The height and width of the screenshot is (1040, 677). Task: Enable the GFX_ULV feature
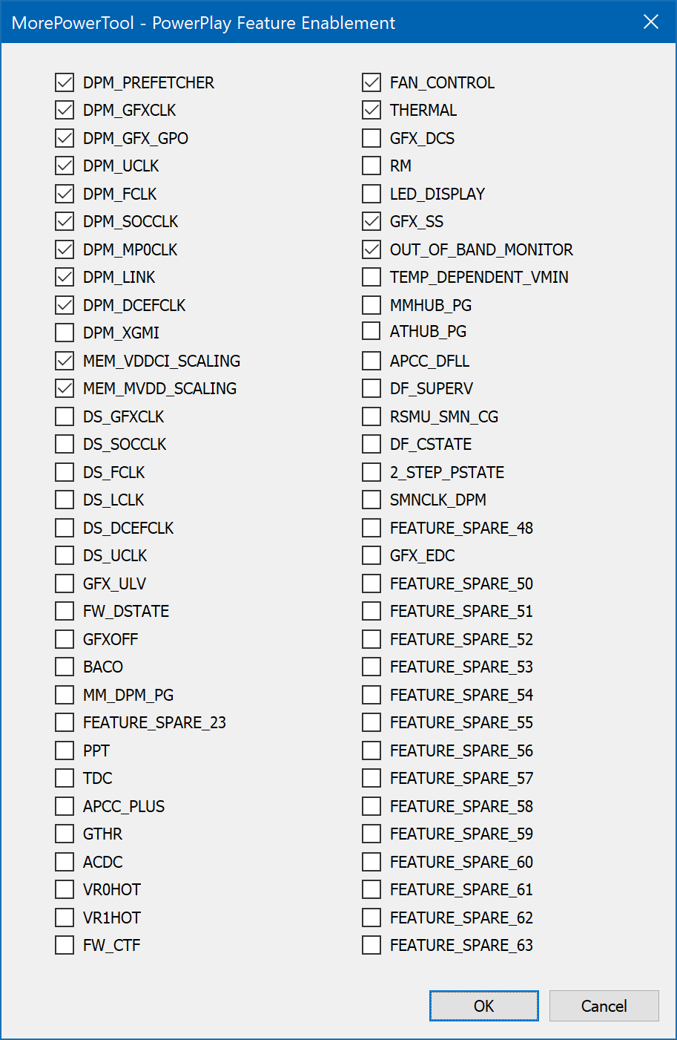point(65,583)
